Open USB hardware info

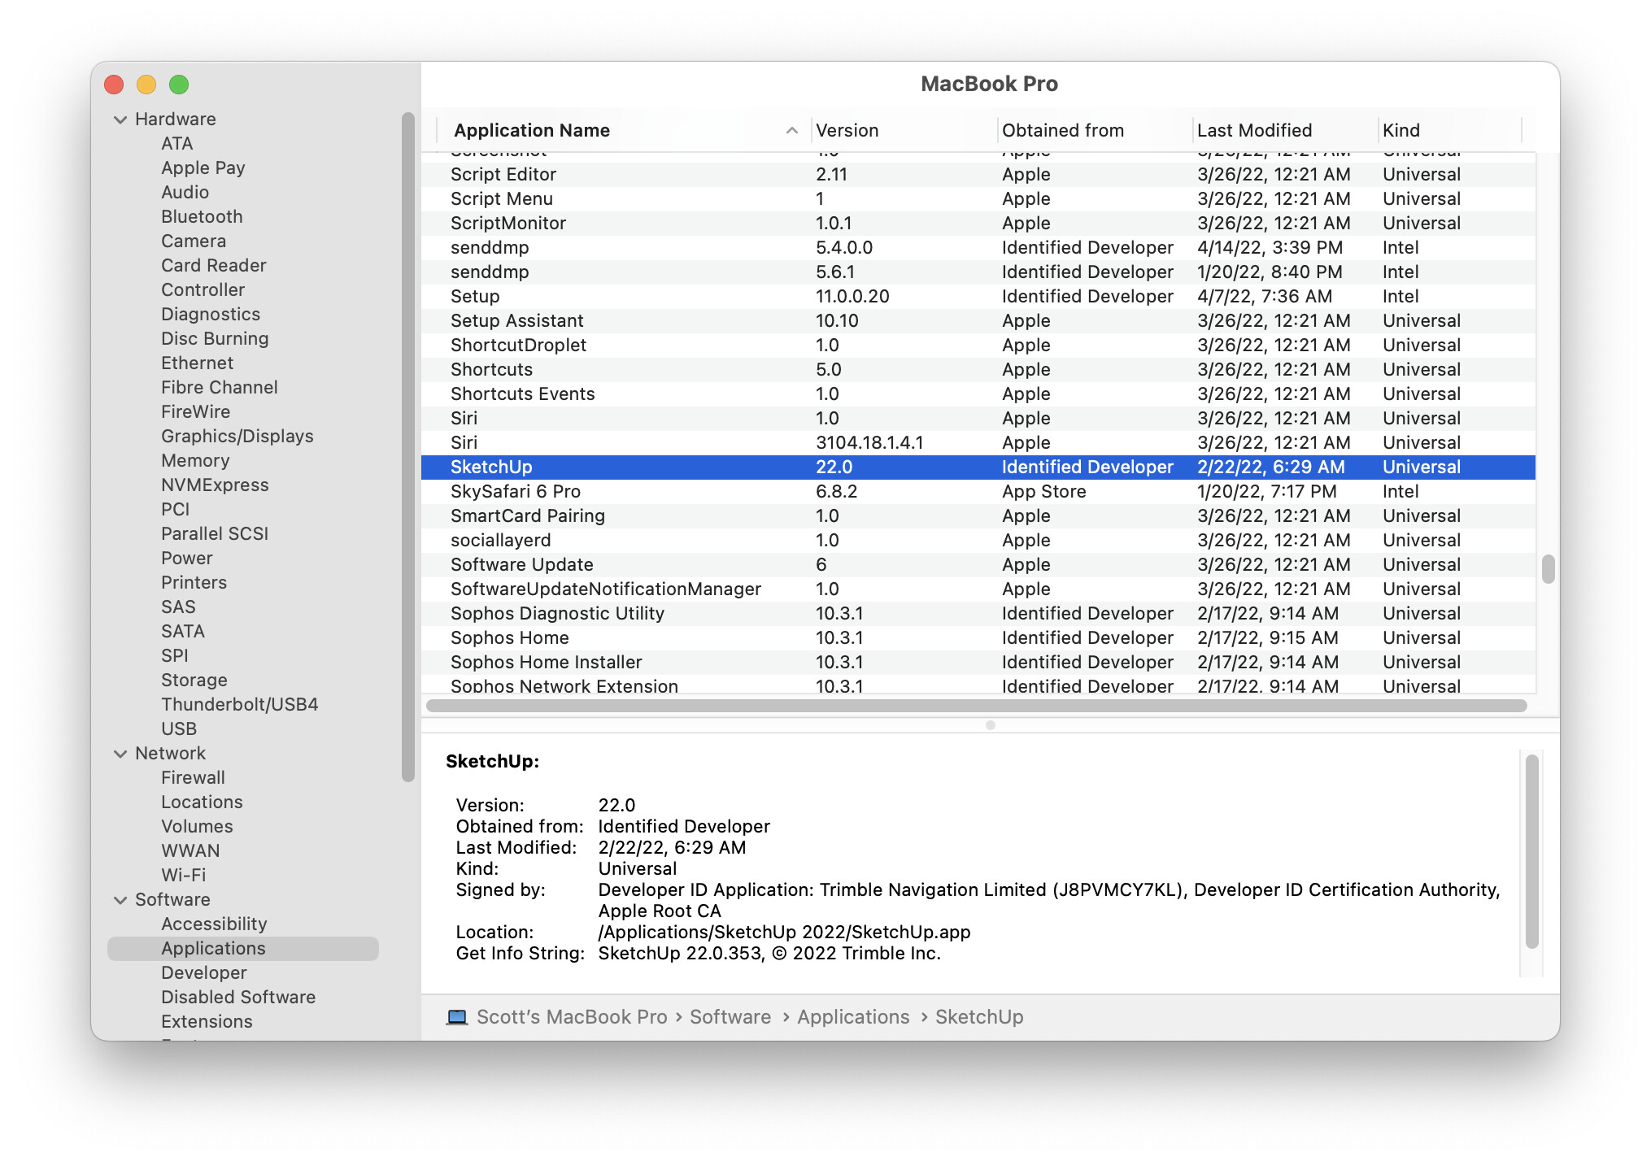[179, 729]
